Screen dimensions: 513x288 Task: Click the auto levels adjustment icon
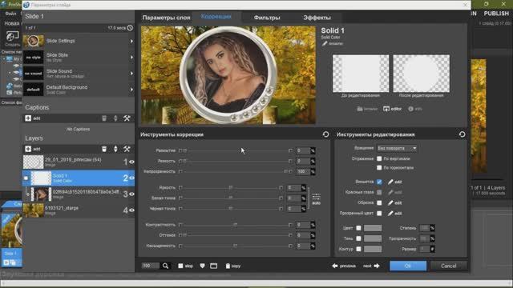(x=316, y=198)
